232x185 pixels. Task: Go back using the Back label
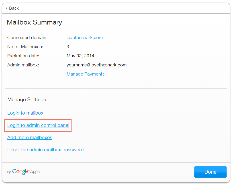click(14, 8)
